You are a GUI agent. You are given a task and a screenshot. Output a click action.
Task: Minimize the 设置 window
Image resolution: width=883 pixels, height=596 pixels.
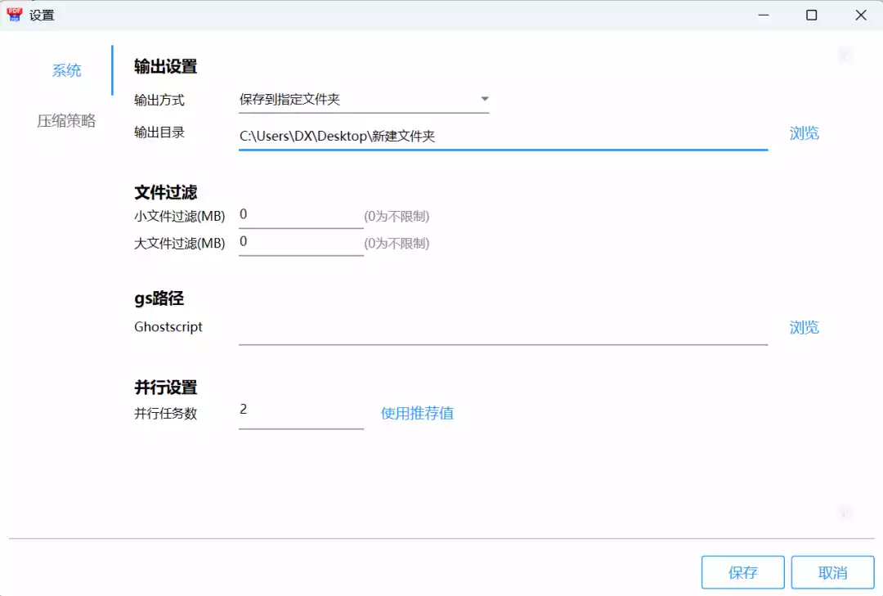point(763,15)
